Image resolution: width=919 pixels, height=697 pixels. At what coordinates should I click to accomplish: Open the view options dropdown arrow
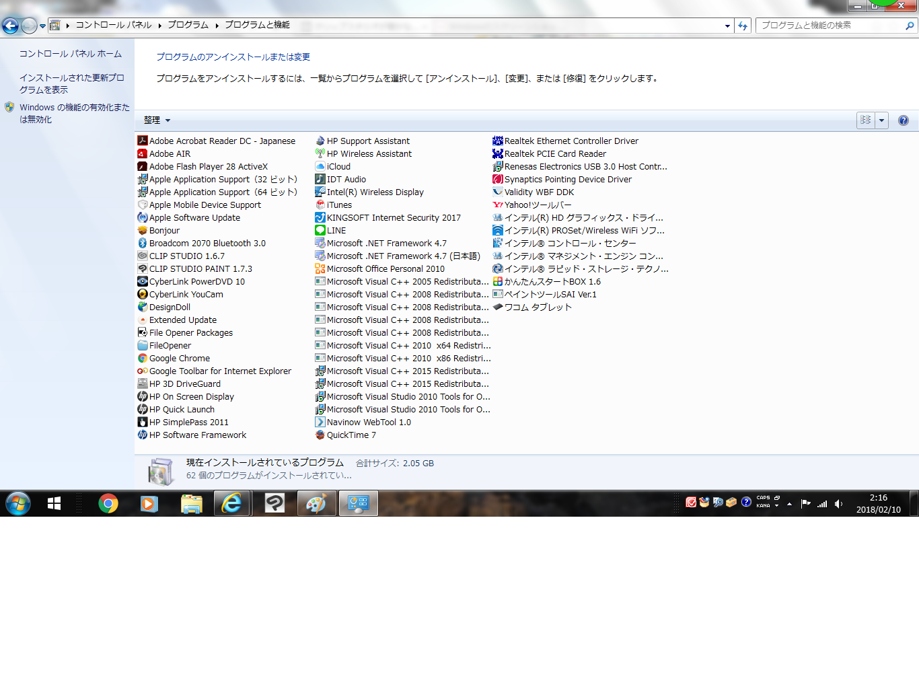click(x=882, y=120)
